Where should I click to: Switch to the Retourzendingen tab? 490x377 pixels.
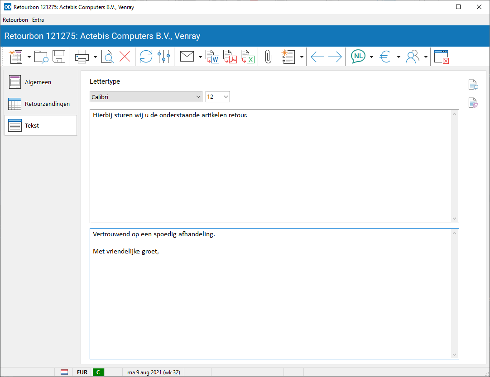(x=41, y=104)
